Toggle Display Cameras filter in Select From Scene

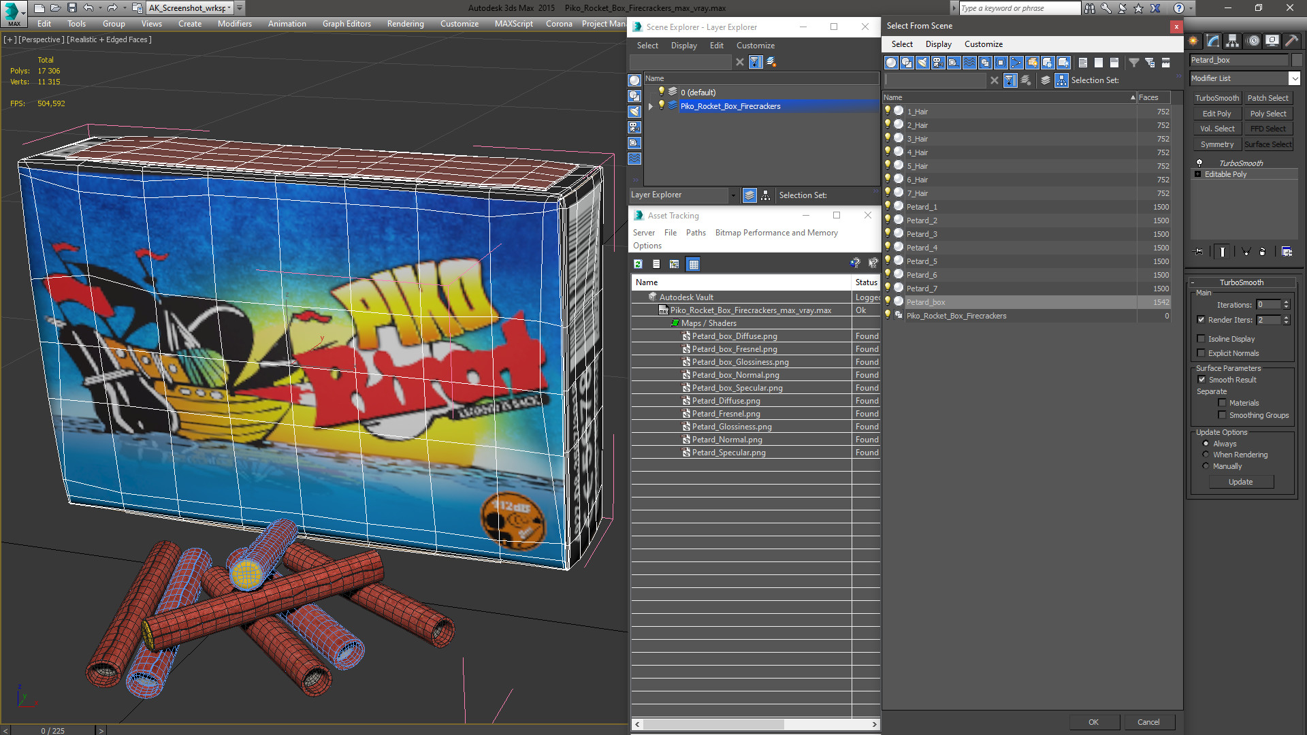click(938, 63)
